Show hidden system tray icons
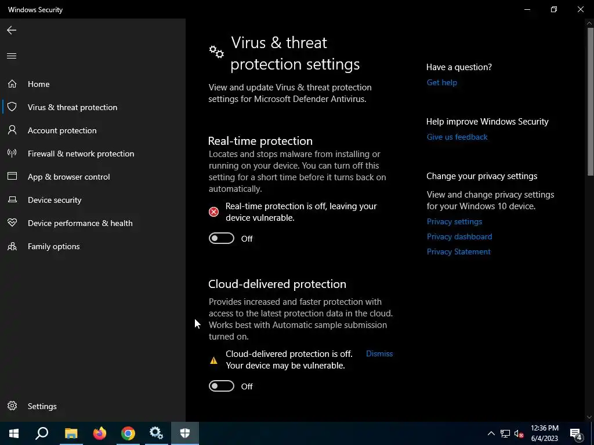The height and width of the screenshot is (445, 594). 491,433
